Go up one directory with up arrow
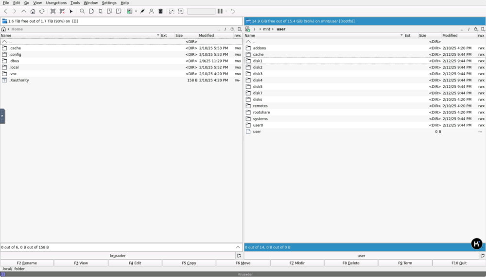 click(23, 11)
